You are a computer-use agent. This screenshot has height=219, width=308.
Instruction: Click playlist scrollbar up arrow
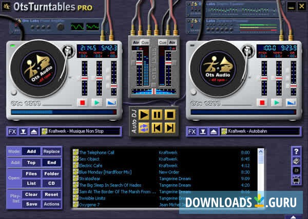click(261, 151)
